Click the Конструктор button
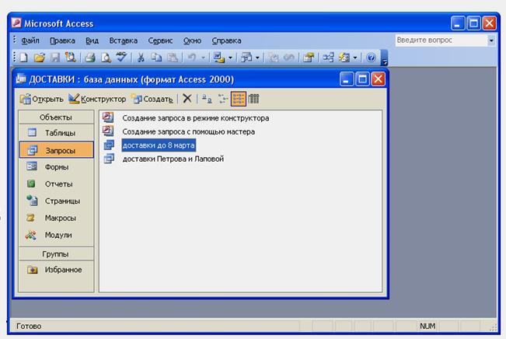This screenshot has width=506, height=339. (x=97, y=99)
